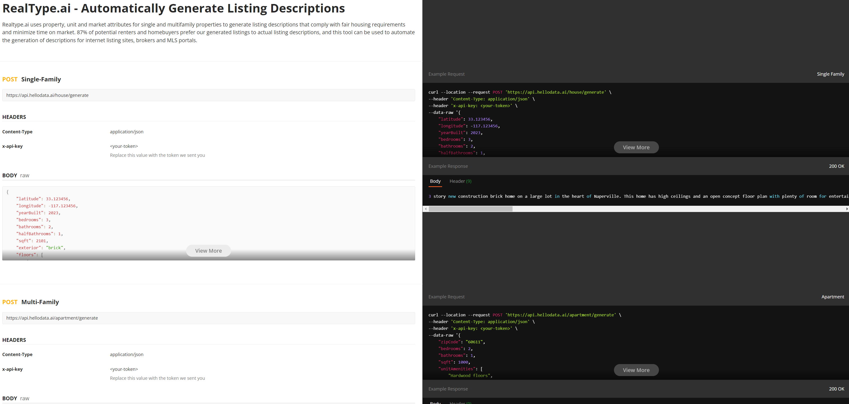This screenshot has height=404, width=849.
Task: Click <your-token> value under Single-Family
Action: coord(124,146)
